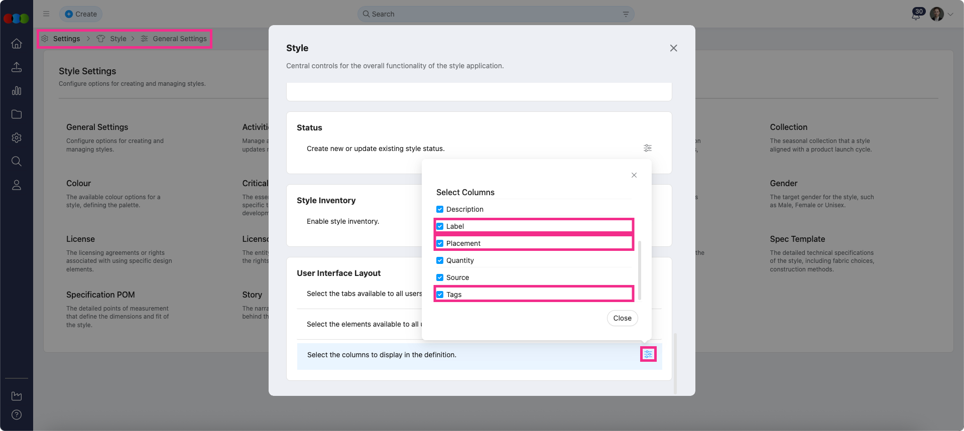Open the search filter options icon

pos(626,14)
